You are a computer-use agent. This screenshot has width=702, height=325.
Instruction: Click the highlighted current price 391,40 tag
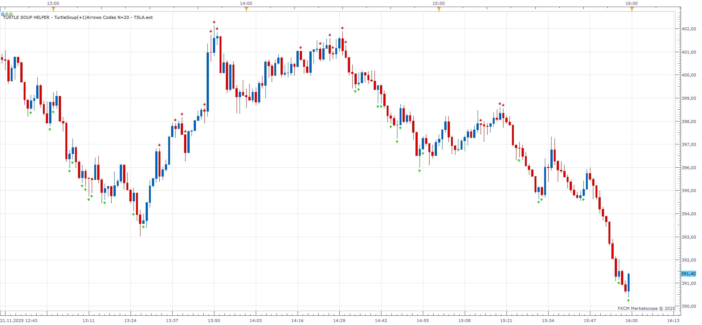pyautogui.click(x=688, y=274)
